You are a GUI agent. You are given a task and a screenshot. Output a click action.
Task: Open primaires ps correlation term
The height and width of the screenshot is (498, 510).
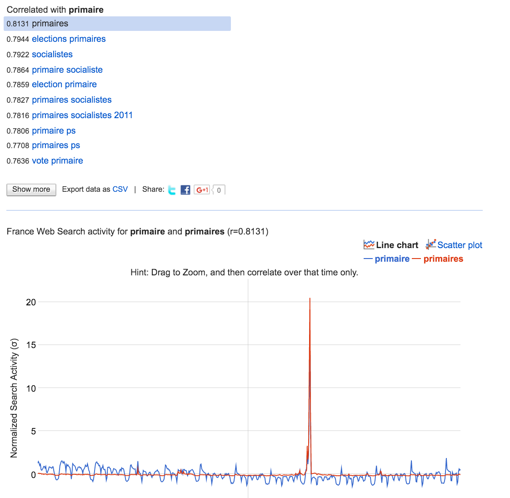tap(55, 145)
